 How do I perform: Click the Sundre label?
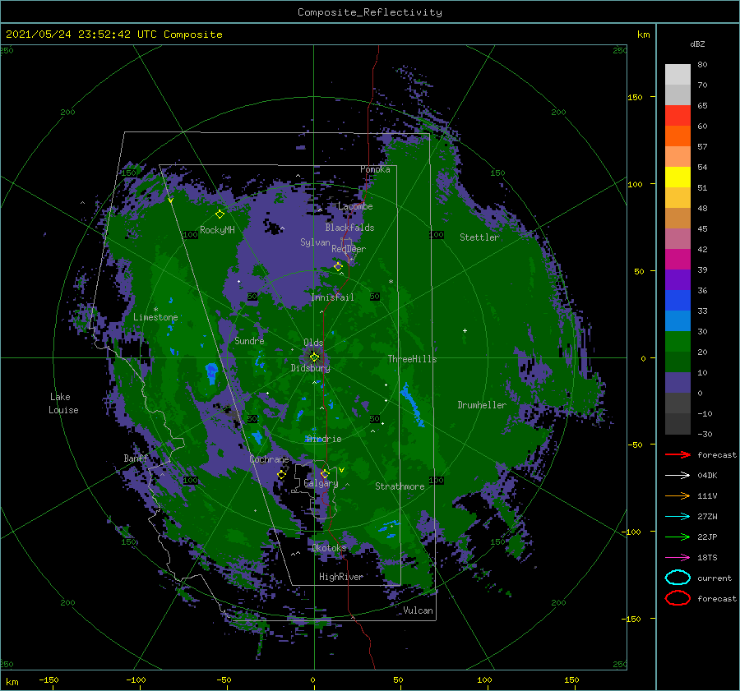[x=249, y=340]
